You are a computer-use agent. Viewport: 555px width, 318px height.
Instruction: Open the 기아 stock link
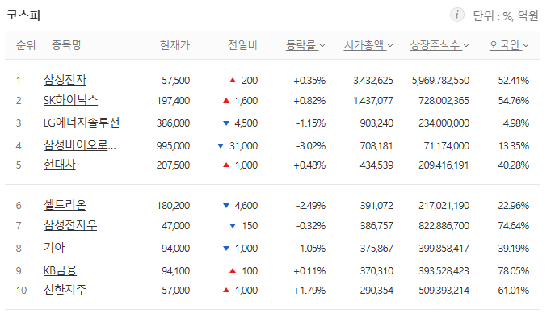point(54,248)
